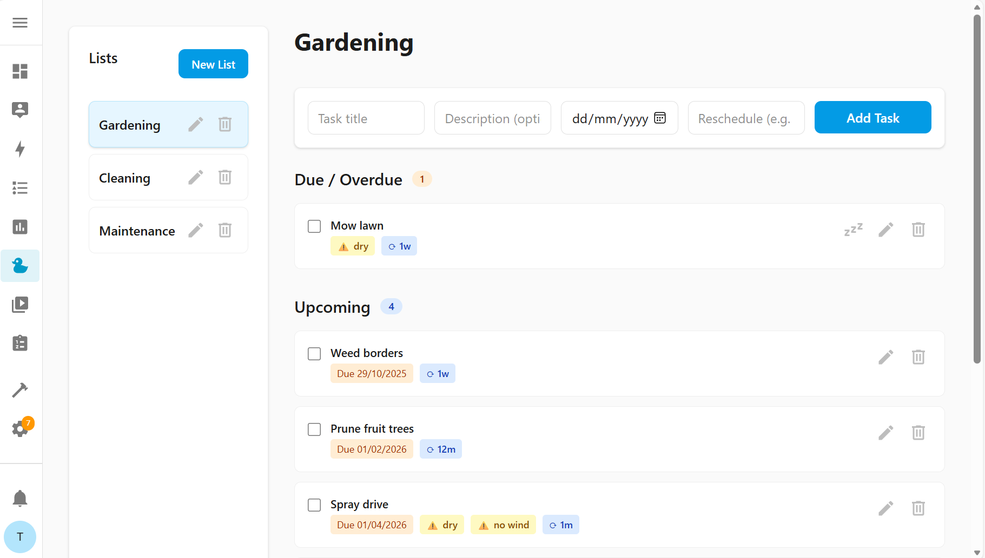The height and width of the screenshot is (558, 985).
Task: Select the duck icon in sidebar
Action: 20,266
